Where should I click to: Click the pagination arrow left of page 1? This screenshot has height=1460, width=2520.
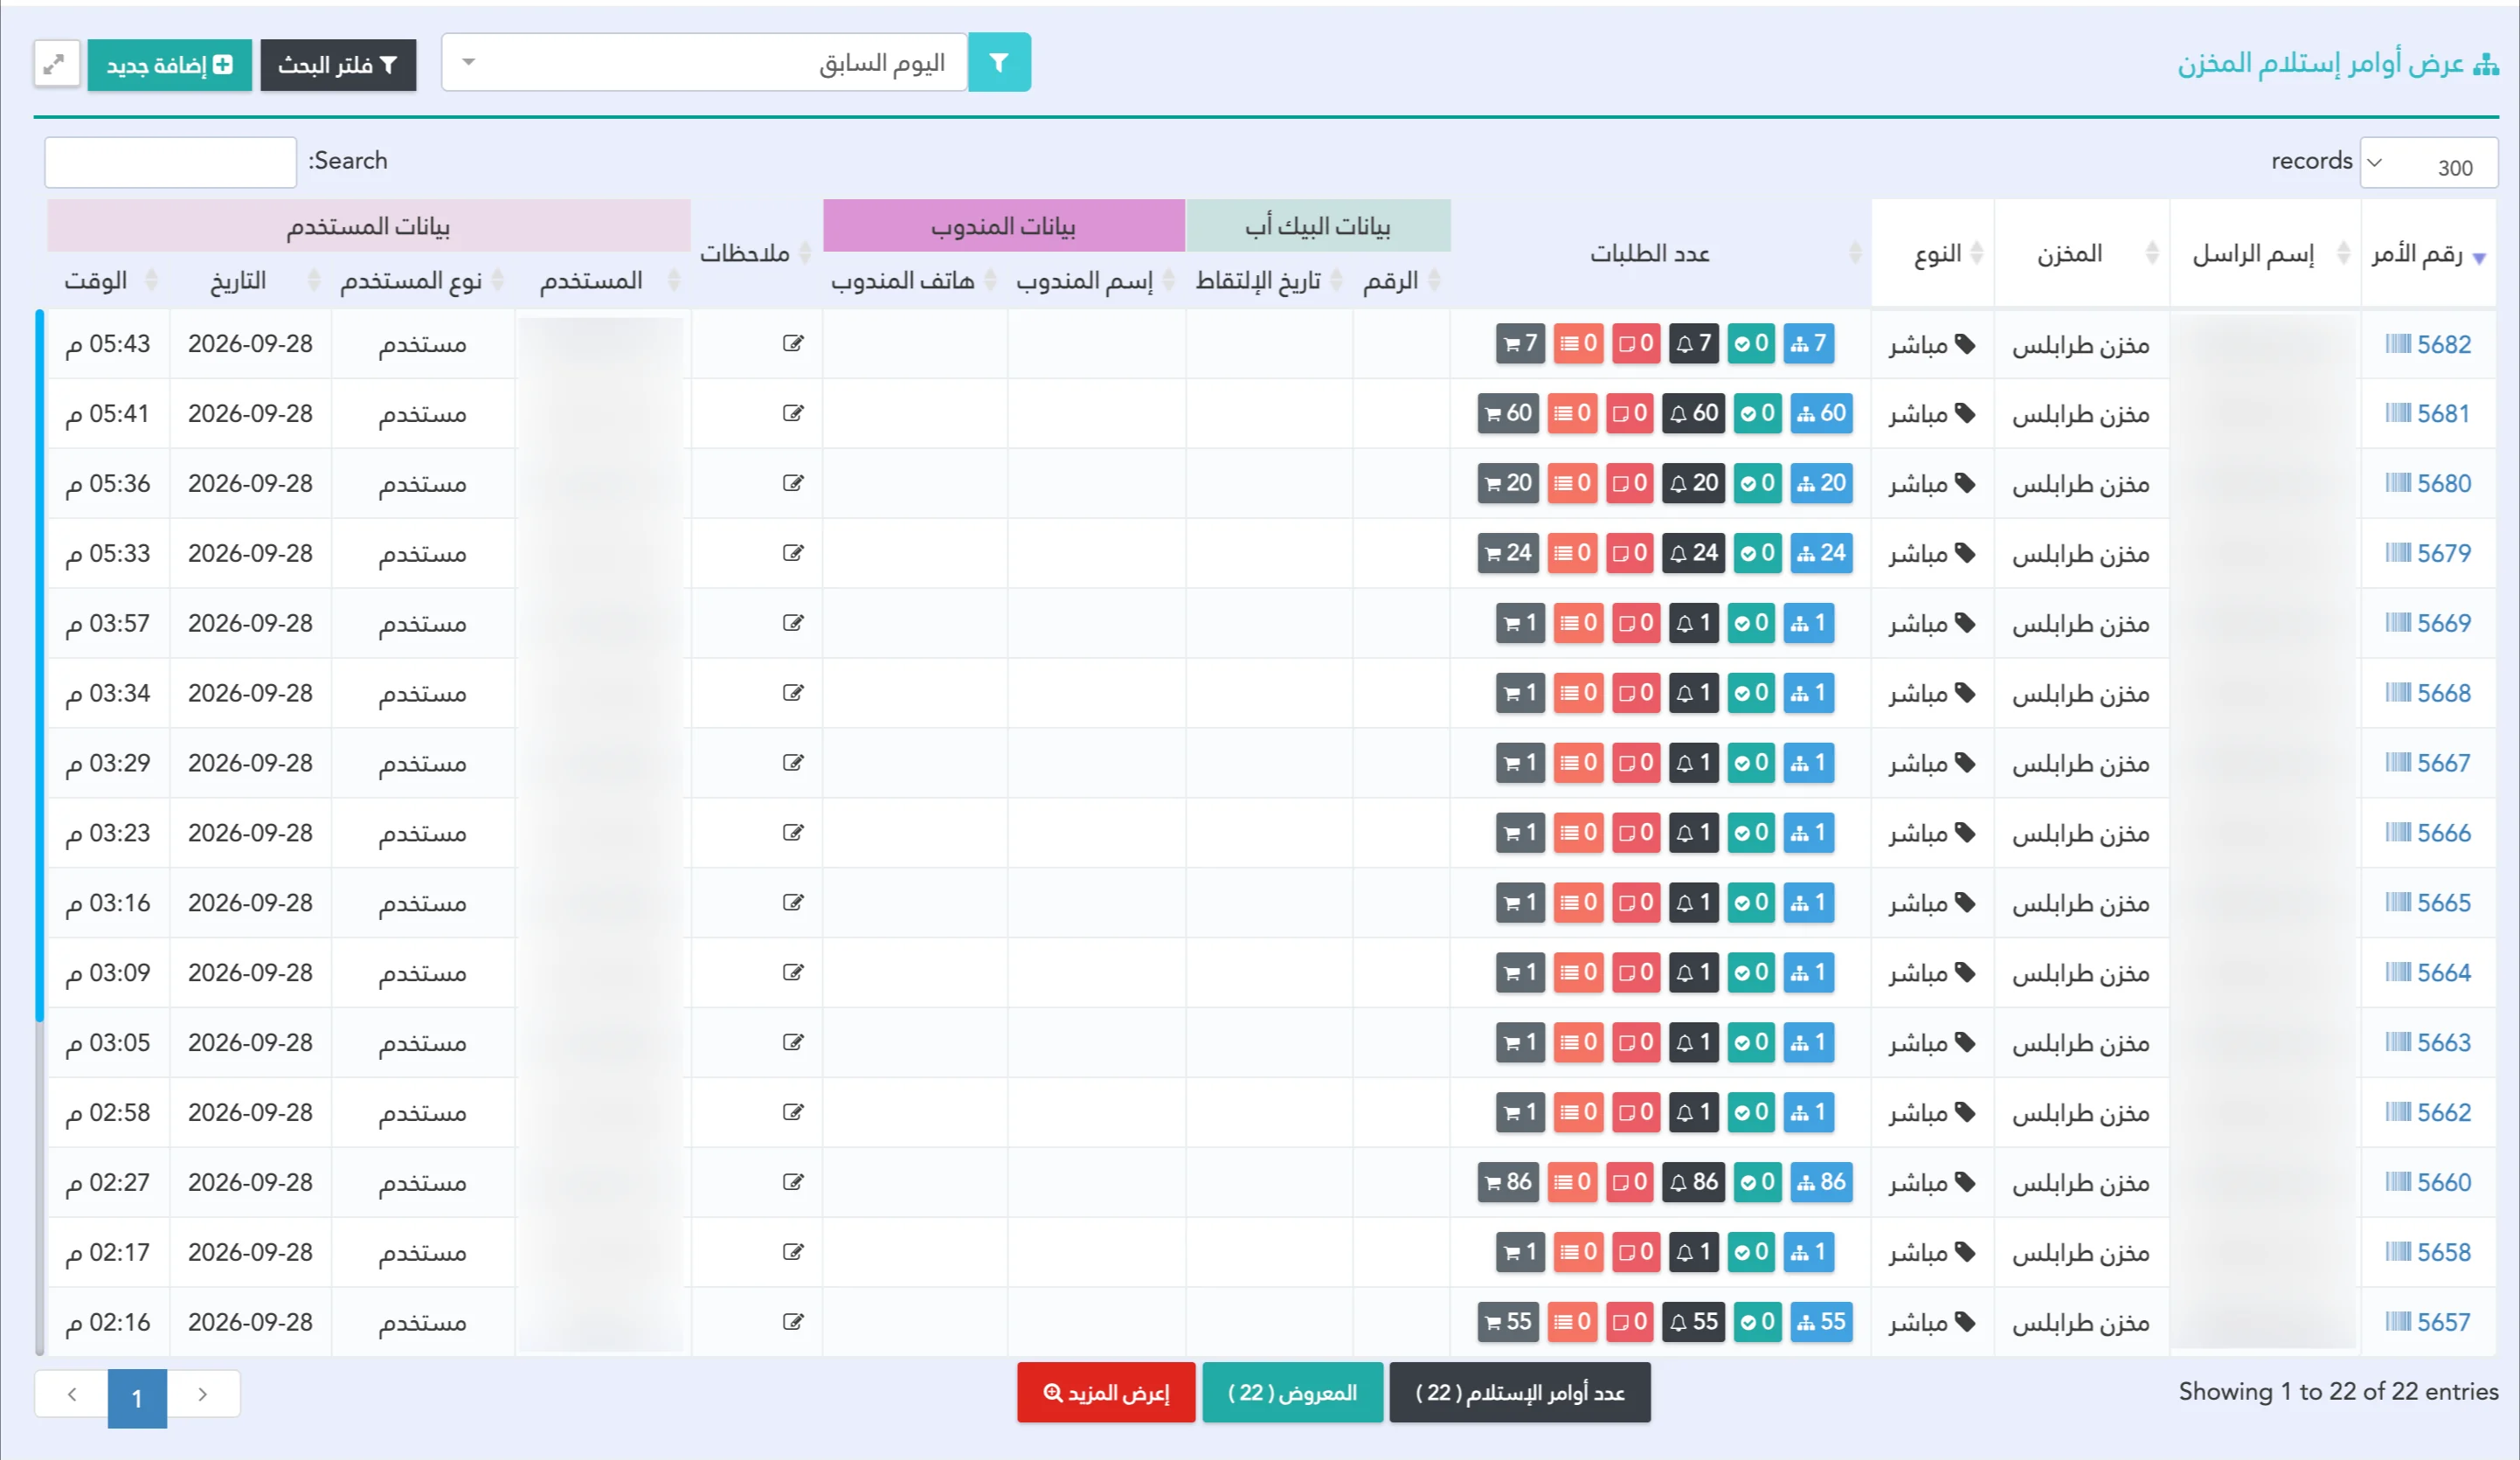pyautogui.click(x=72, y=1395)
